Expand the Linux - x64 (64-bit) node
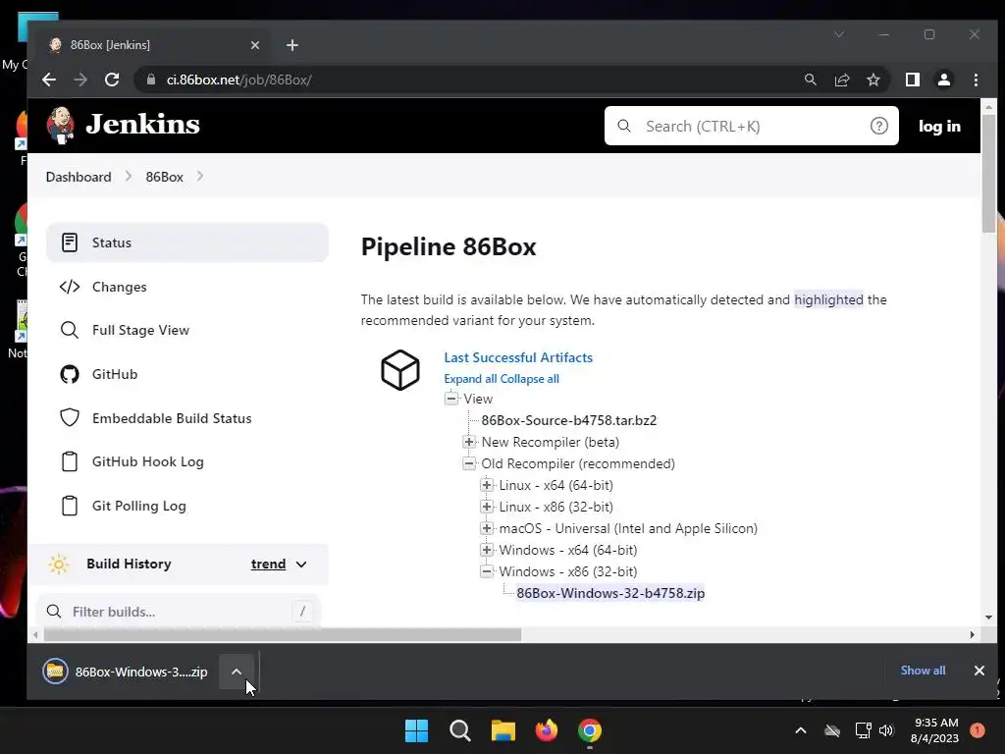Screen dimensions: 1005x754 tap(487, 485)
